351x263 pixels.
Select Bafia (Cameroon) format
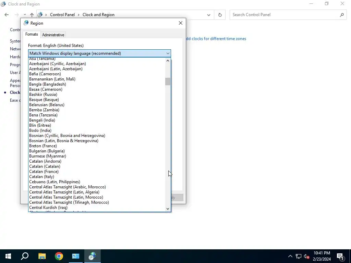click(97, 74)
